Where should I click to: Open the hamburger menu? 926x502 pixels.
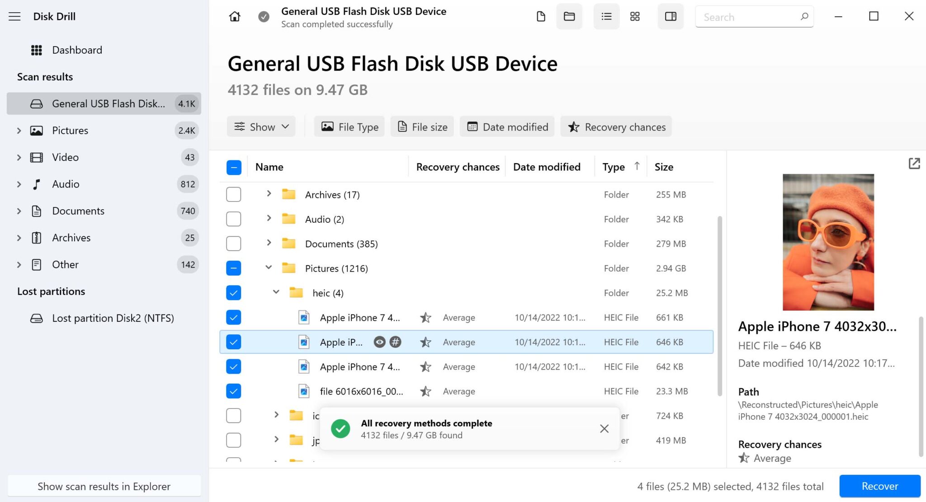15,16
